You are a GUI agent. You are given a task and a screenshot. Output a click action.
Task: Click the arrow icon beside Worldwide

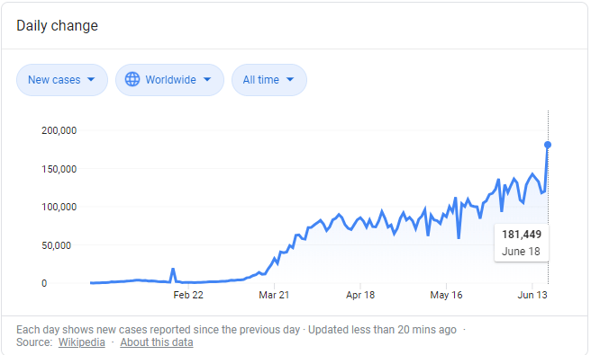[x=207, y=80]
